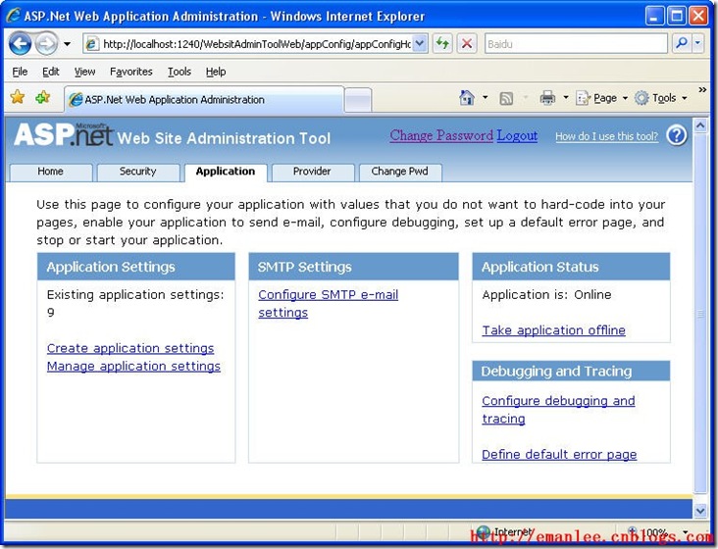Open the Favorites menu

tap(131, 72)
